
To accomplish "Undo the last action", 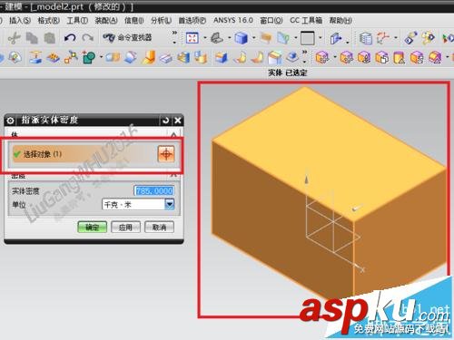I will (70, 38).
